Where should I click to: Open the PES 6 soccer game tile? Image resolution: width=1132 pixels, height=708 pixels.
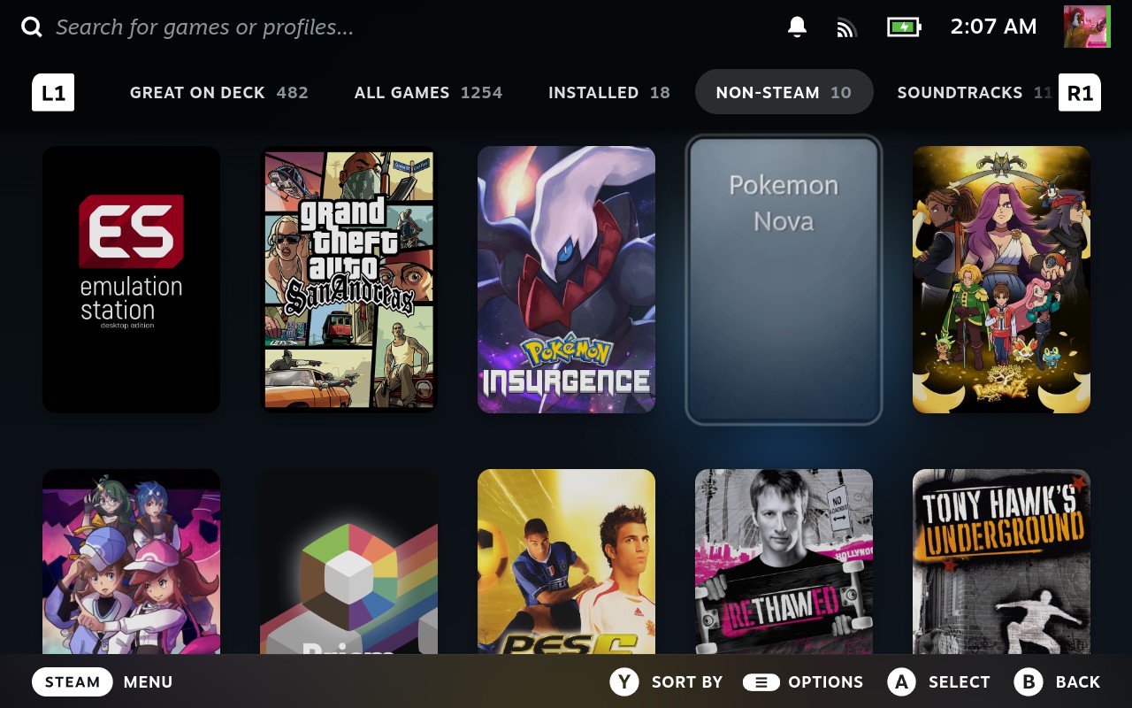[x=566, y=562]
